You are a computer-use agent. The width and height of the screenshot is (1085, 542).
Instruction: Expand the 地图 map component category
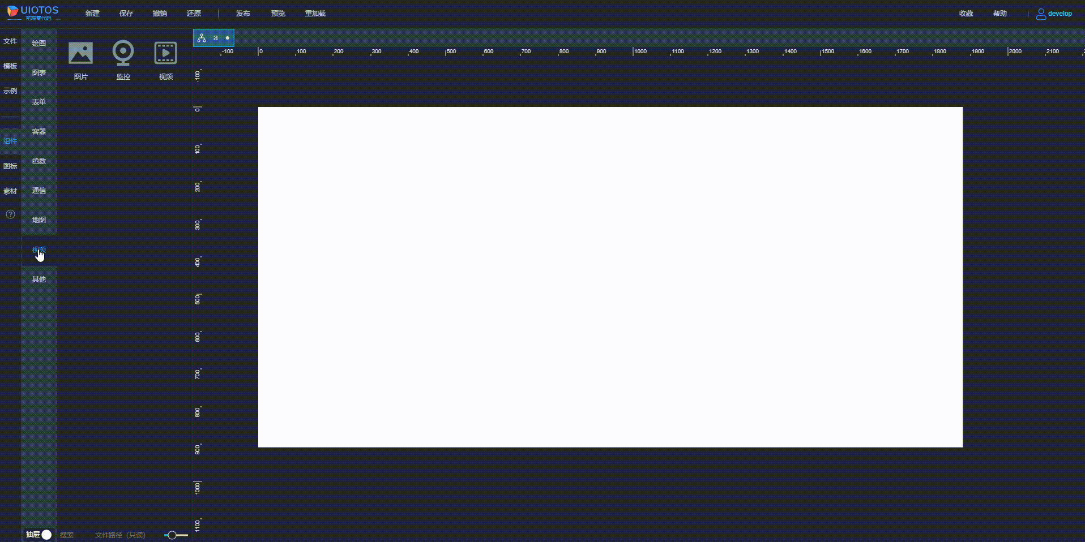coord(38,220)
